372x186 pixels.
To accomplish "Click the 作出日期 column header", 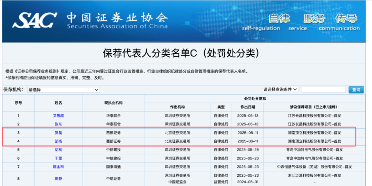I will point(248,107).
